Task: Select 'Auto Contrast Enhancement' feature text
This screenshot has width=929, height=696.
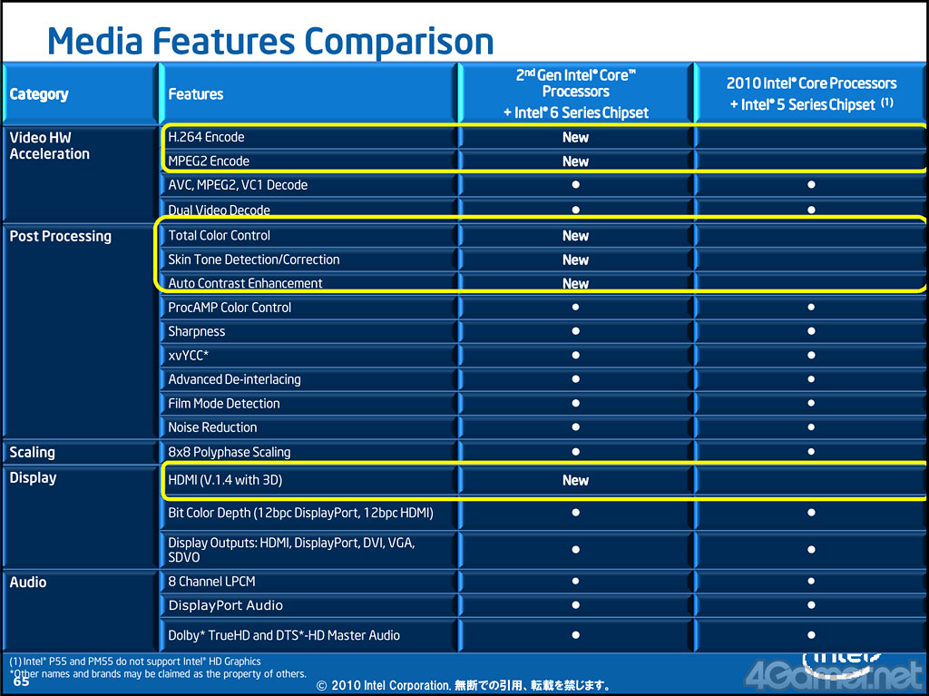Action: coord(245,283)
